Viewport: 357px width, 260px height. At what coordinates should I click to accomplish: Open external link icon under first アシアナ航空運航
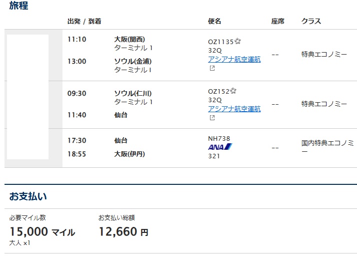(x=212, y=68)
